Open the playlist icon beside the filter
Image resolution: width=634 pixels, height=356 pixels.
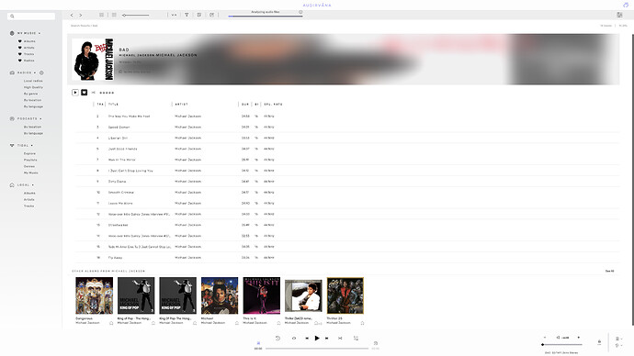click(199, 15)
